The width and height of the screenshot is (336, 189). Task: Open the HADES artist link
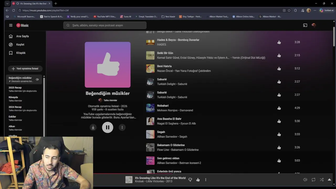[x=161, y=45]
